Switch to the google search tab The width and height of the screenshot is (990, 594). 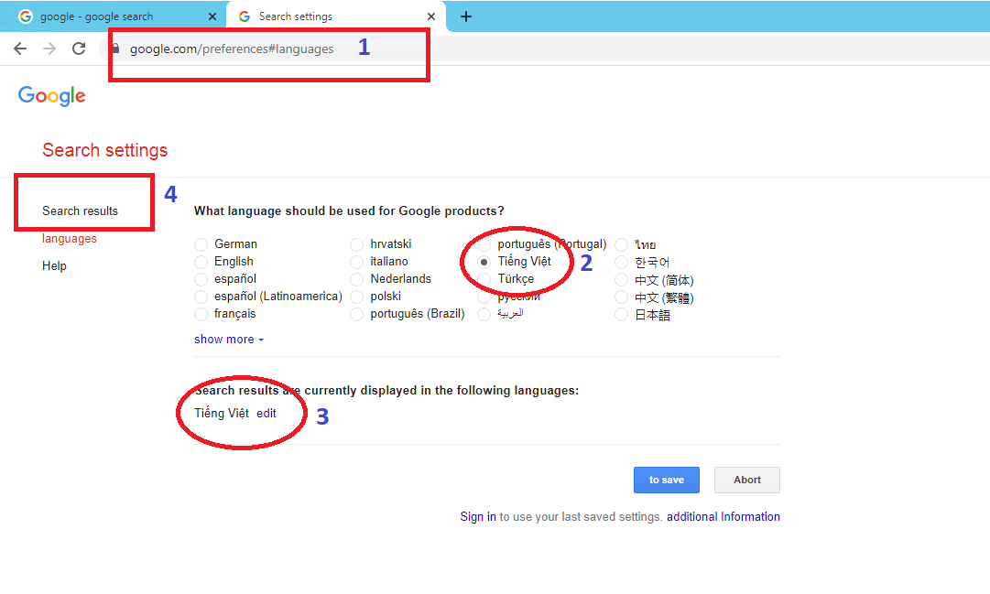click(110, 16)
